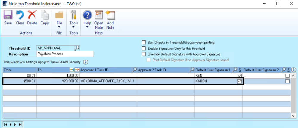
Task: Toggle Signature 2 checkbox in KAREN row
Action: click(288, 81)
